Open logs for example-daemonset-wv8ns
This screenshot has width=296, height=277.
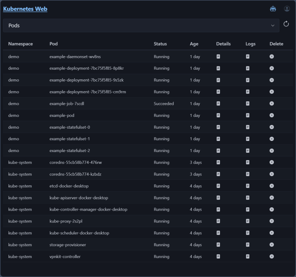pyautogui.click(x=248, y=57)
